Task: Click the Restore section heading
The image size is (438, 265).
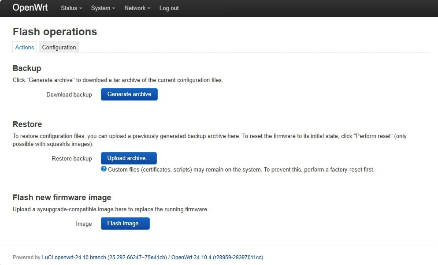Action: click(27, 124)
